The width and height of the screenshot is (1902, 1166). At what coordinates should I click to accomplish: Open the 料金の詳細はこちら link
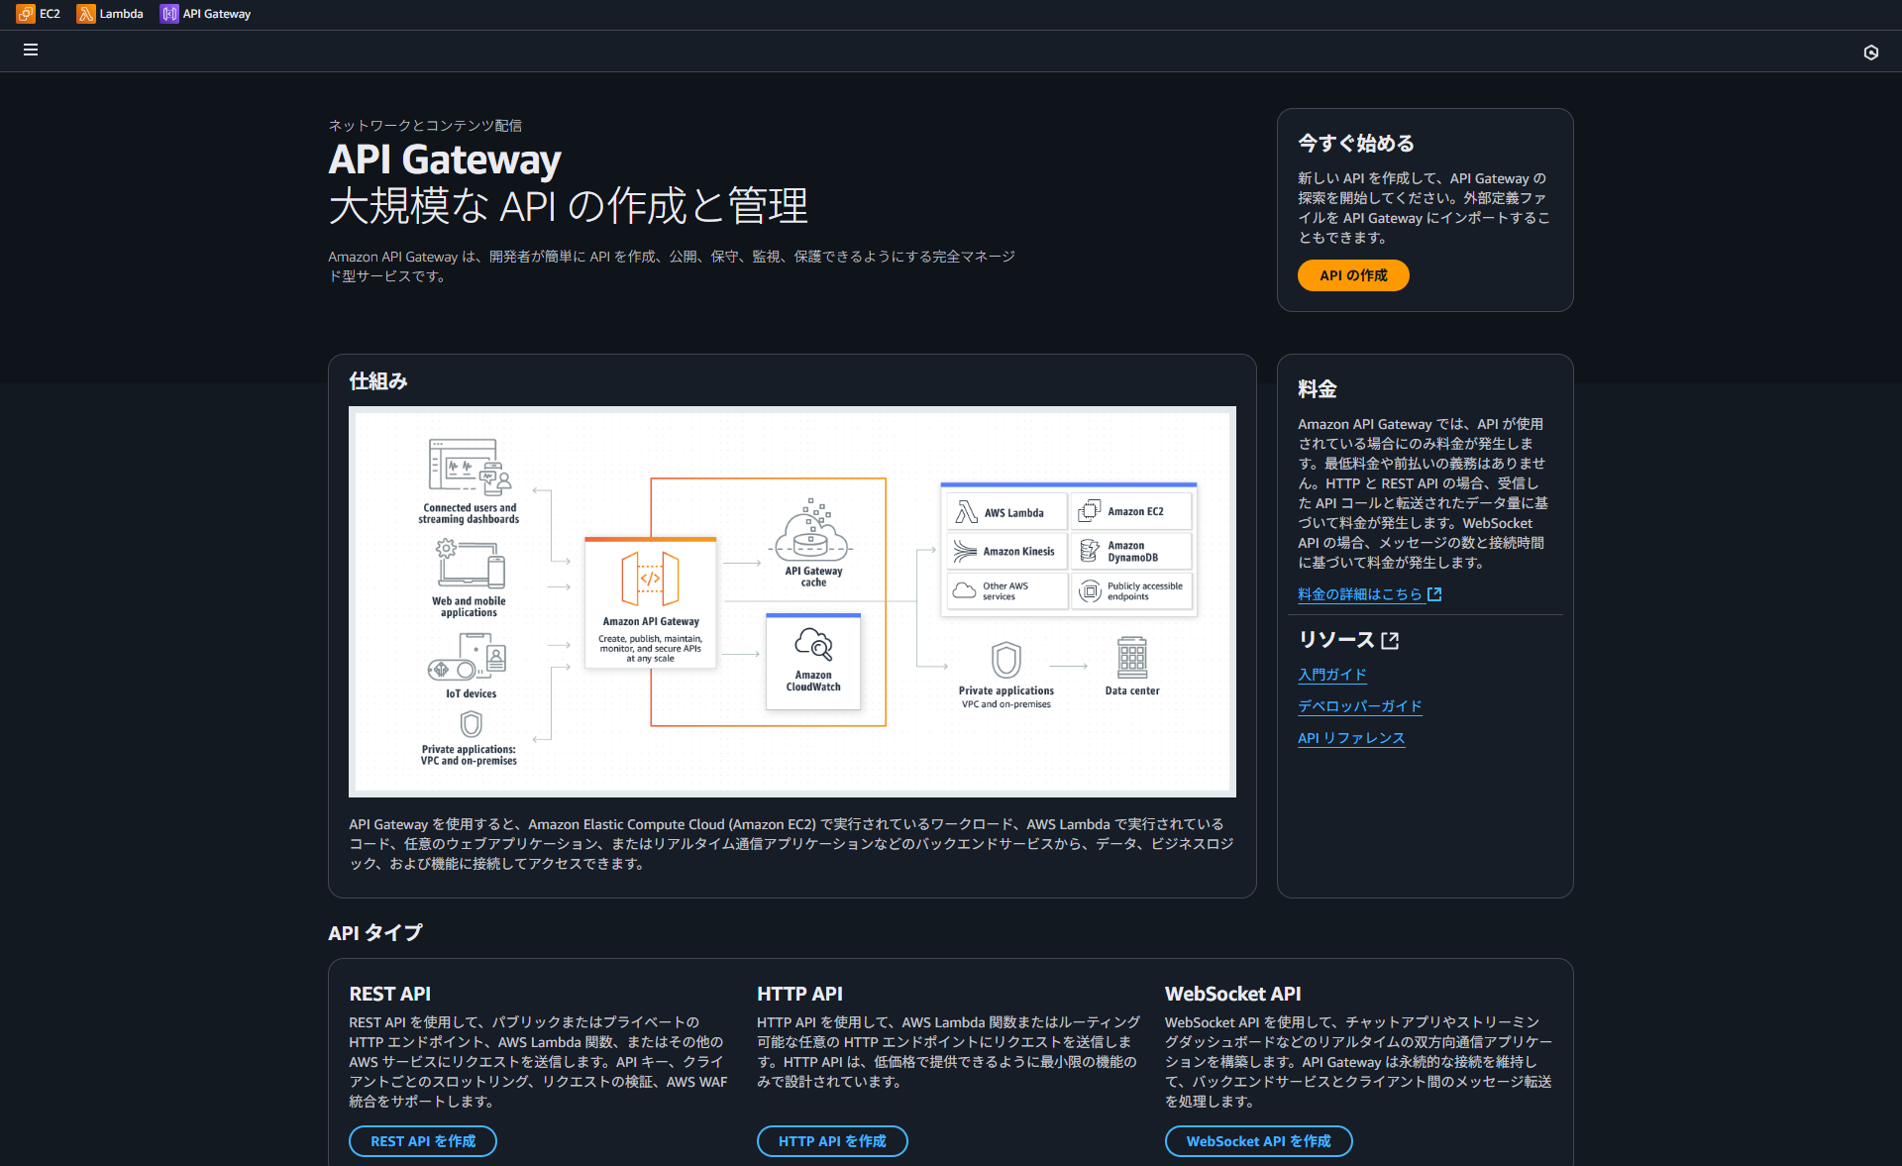(1359, 594)
